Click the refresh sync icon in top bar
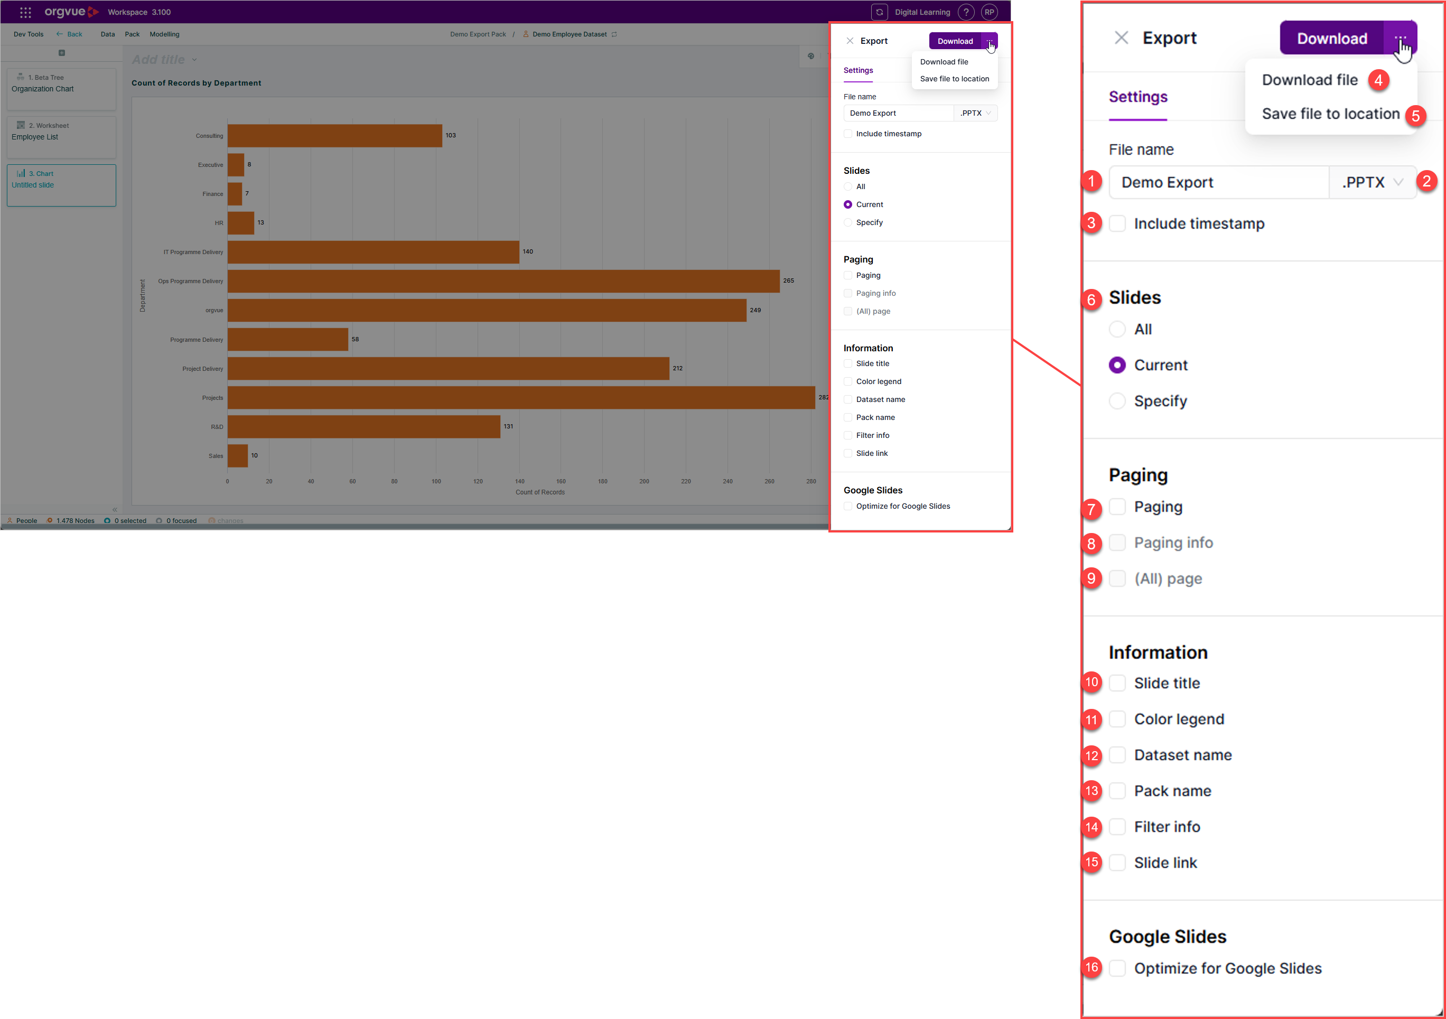The height and width of the screenshot is (1019, 1446). click(x=879, y=12)
